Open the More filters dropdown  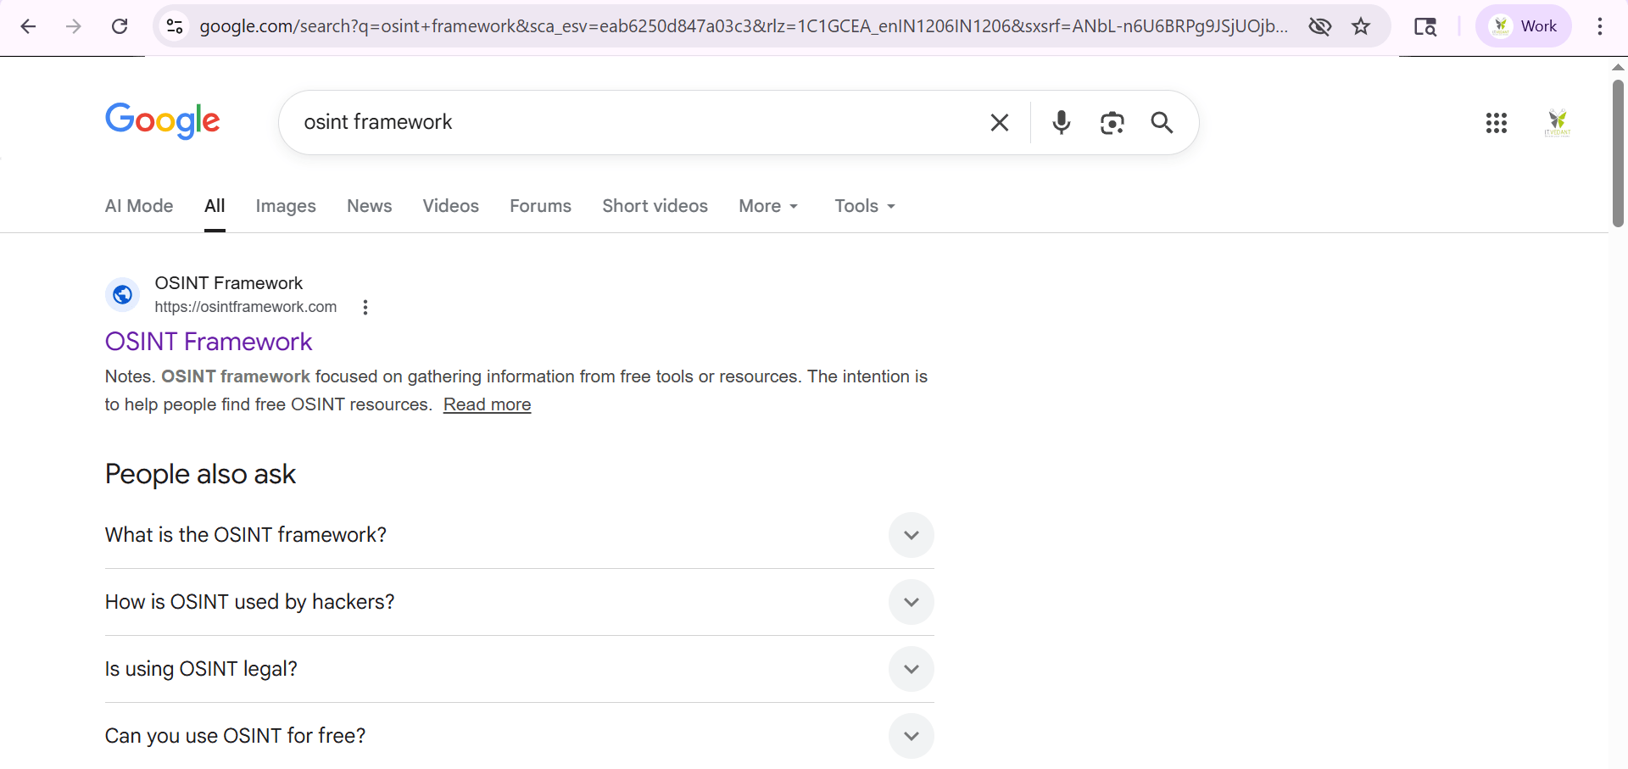coord(769,206)
